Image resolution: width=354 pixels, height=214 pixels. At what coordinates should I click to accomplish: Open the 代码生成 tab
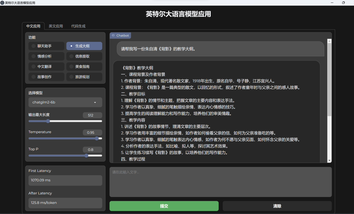point(78,26)
